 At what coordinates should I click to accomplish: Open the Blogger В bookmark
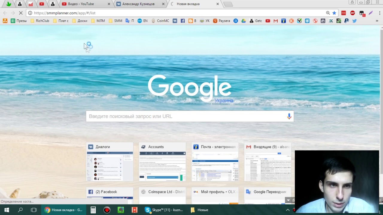coord(192,21)
